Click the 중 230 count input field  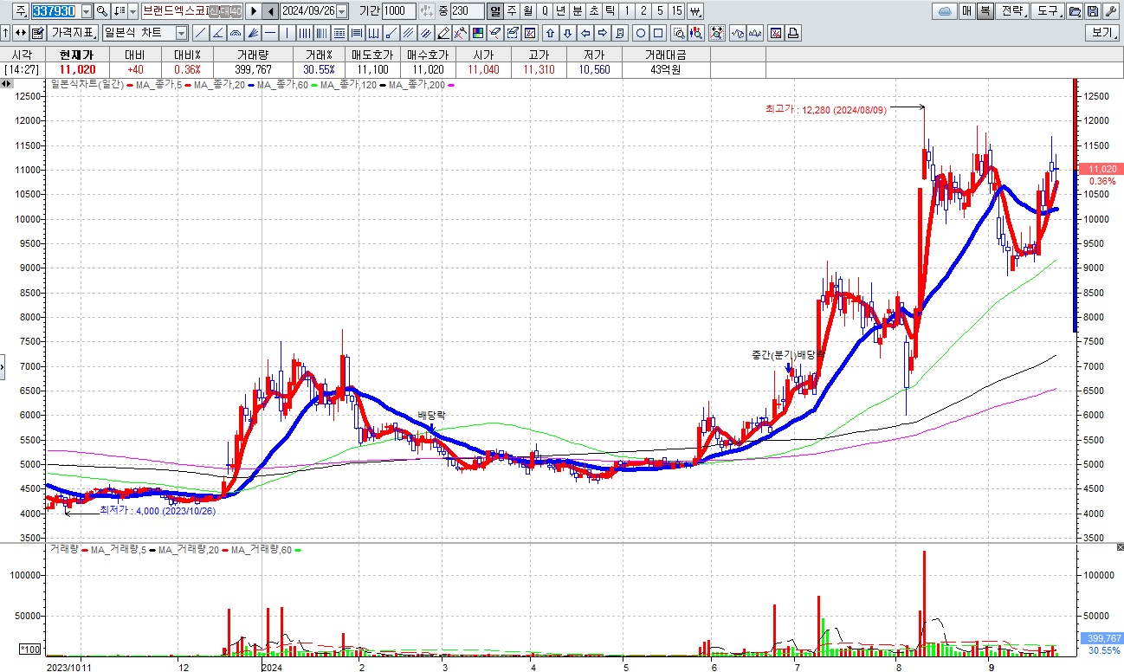point(467,11)
